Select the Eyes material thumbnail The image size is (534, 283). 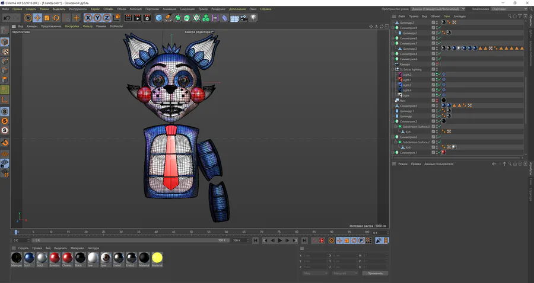[106, 258]
